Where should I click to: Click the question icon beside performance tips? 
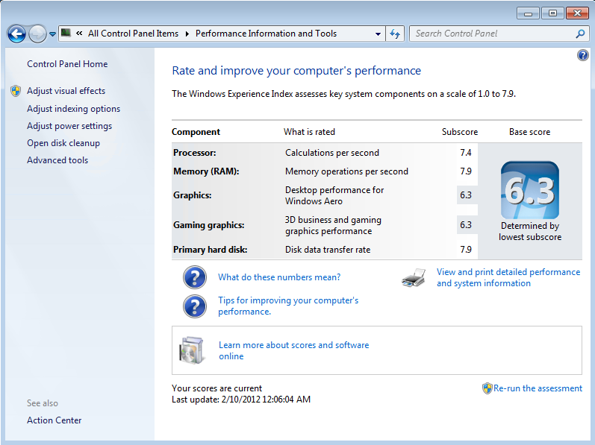[x=195, y=306]
